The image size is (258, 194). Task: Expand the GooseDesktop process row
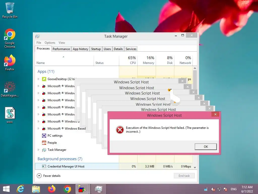tap(38, 79)
